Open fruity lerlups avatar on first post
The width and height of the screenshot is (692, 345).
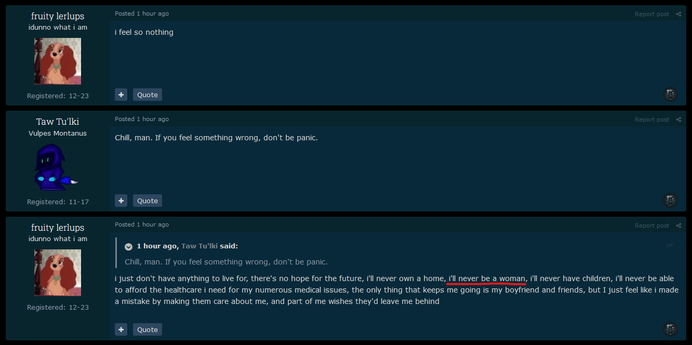(x=58, y=61)
